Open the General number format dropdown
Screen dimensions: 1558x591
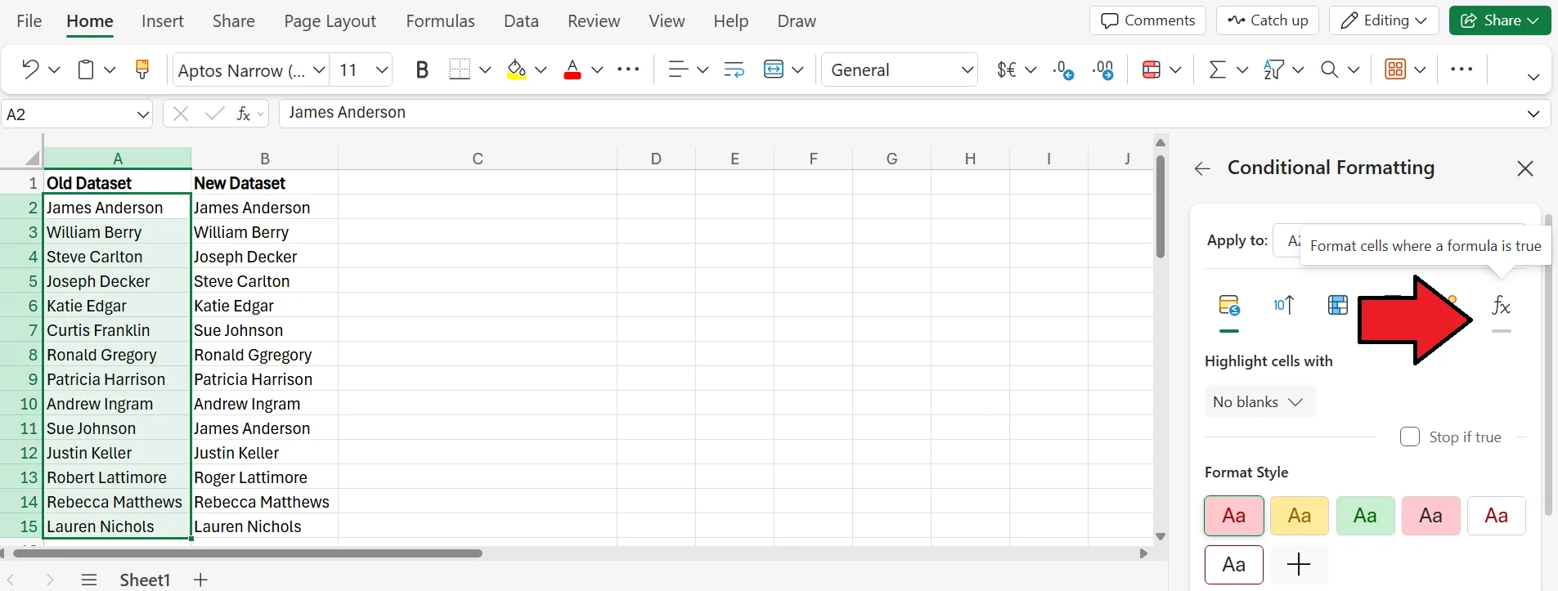pyautogui.click(x=968, y=70)
